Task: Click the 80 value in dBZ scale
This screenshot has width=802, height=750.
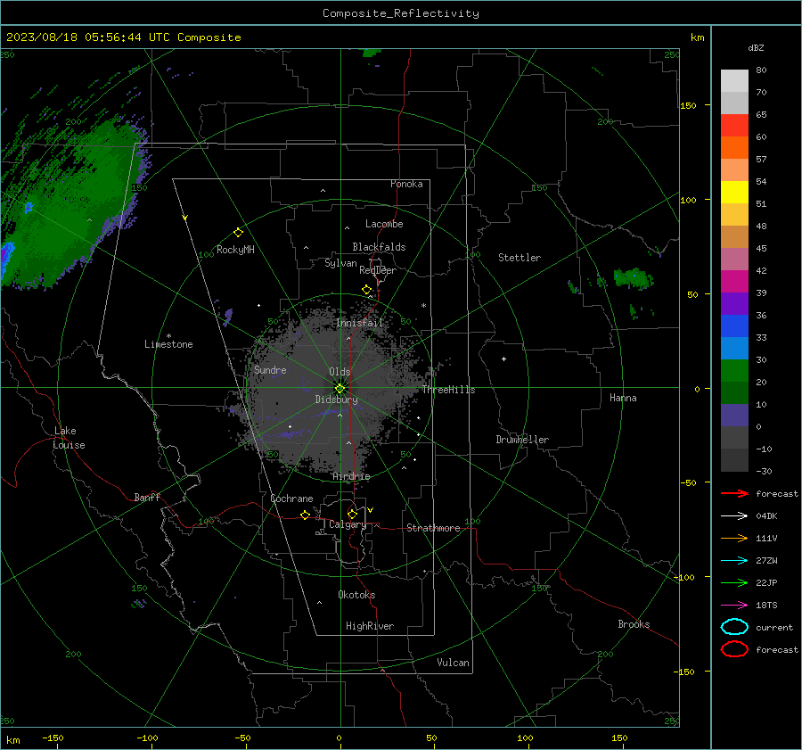Action: pos(761,70)
